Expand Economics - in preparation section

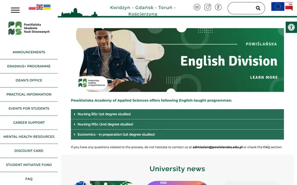(x=177, y=135)
